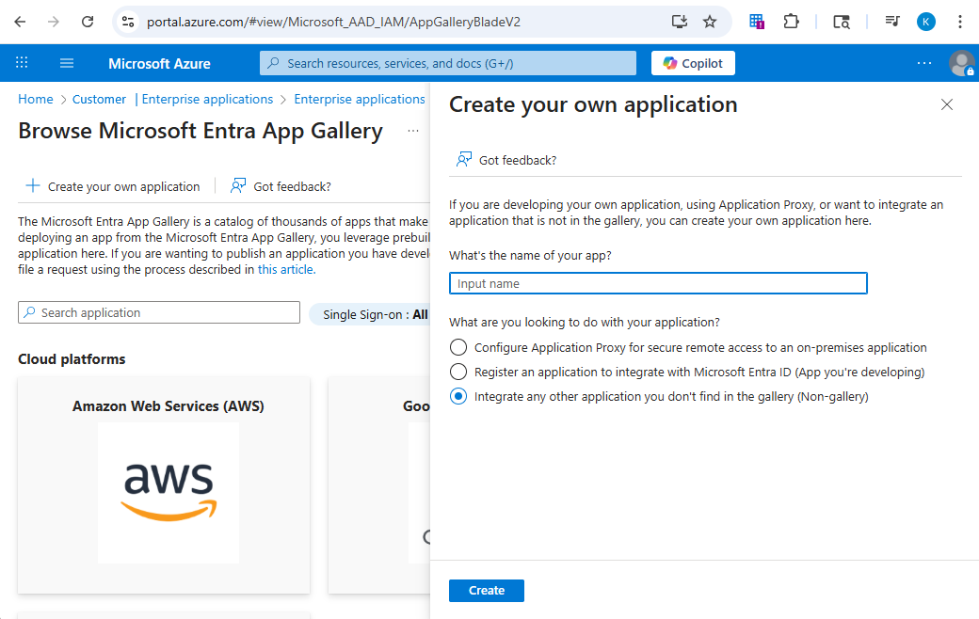This screenshot has width=979, height=619.
Task: Open ellipsis beside Browse Microsoft Entra App Gallery
Action: pos(413,131)
